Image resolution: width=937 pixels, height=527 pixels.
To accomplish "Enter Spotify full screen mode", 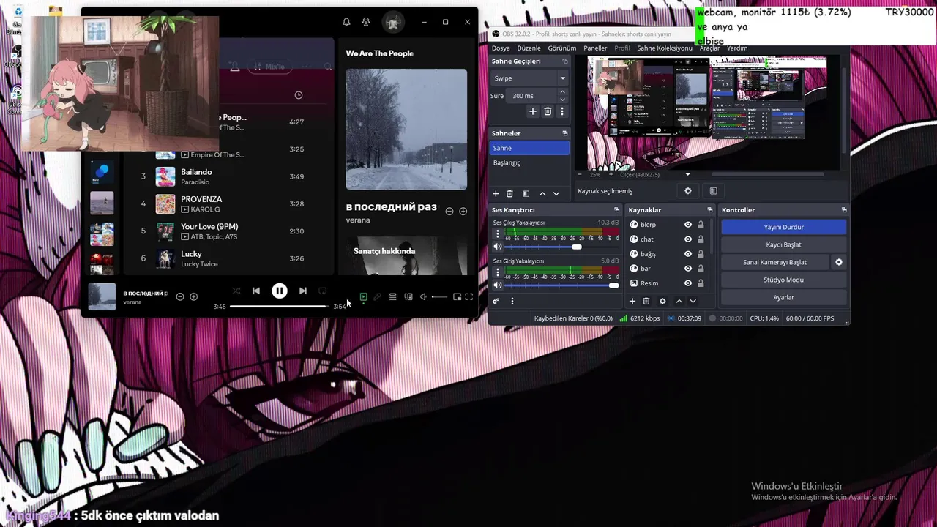I will point(468,296).
